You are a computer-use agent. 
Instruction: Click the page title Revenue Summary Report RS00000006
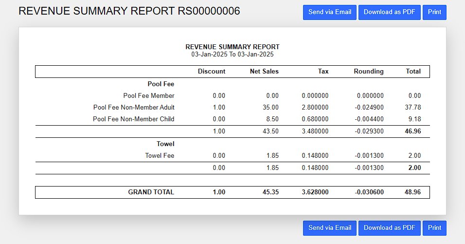pyautogui.click(x=129, y=11)
